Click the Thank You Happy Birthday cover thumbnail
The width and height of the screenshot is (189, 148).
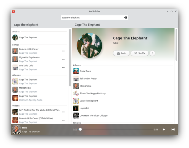coord(76,93)
